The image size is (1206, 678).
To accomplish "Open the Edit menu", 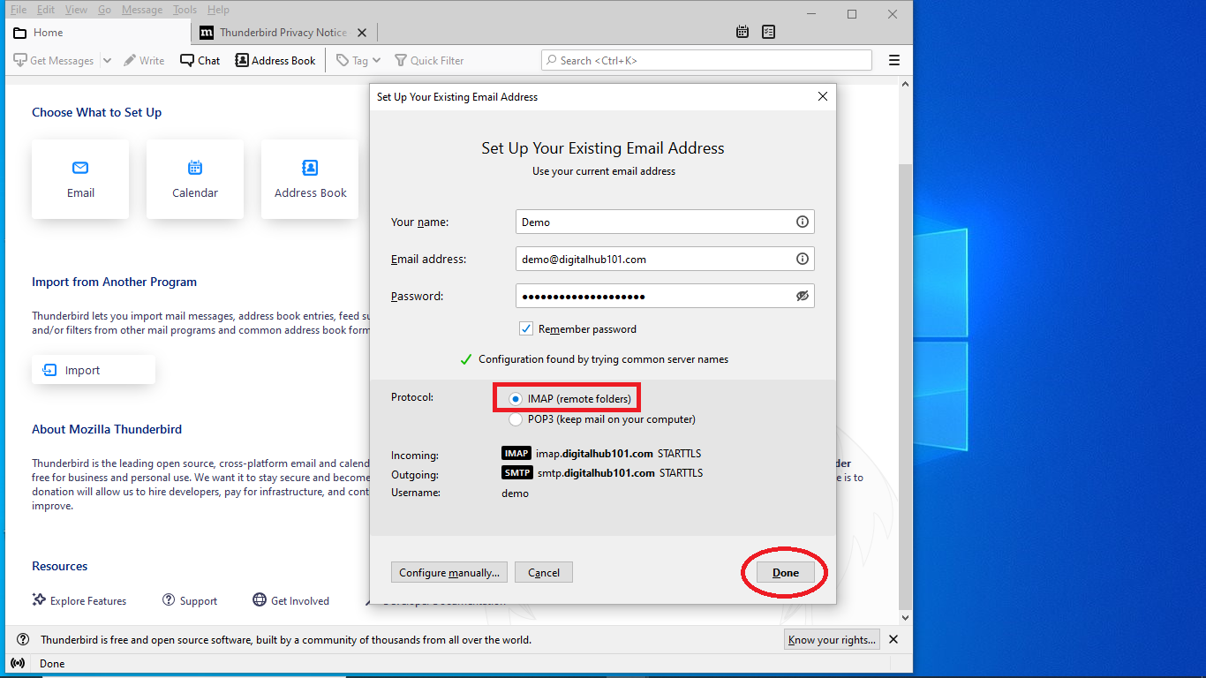I will (x=46, y=10).
